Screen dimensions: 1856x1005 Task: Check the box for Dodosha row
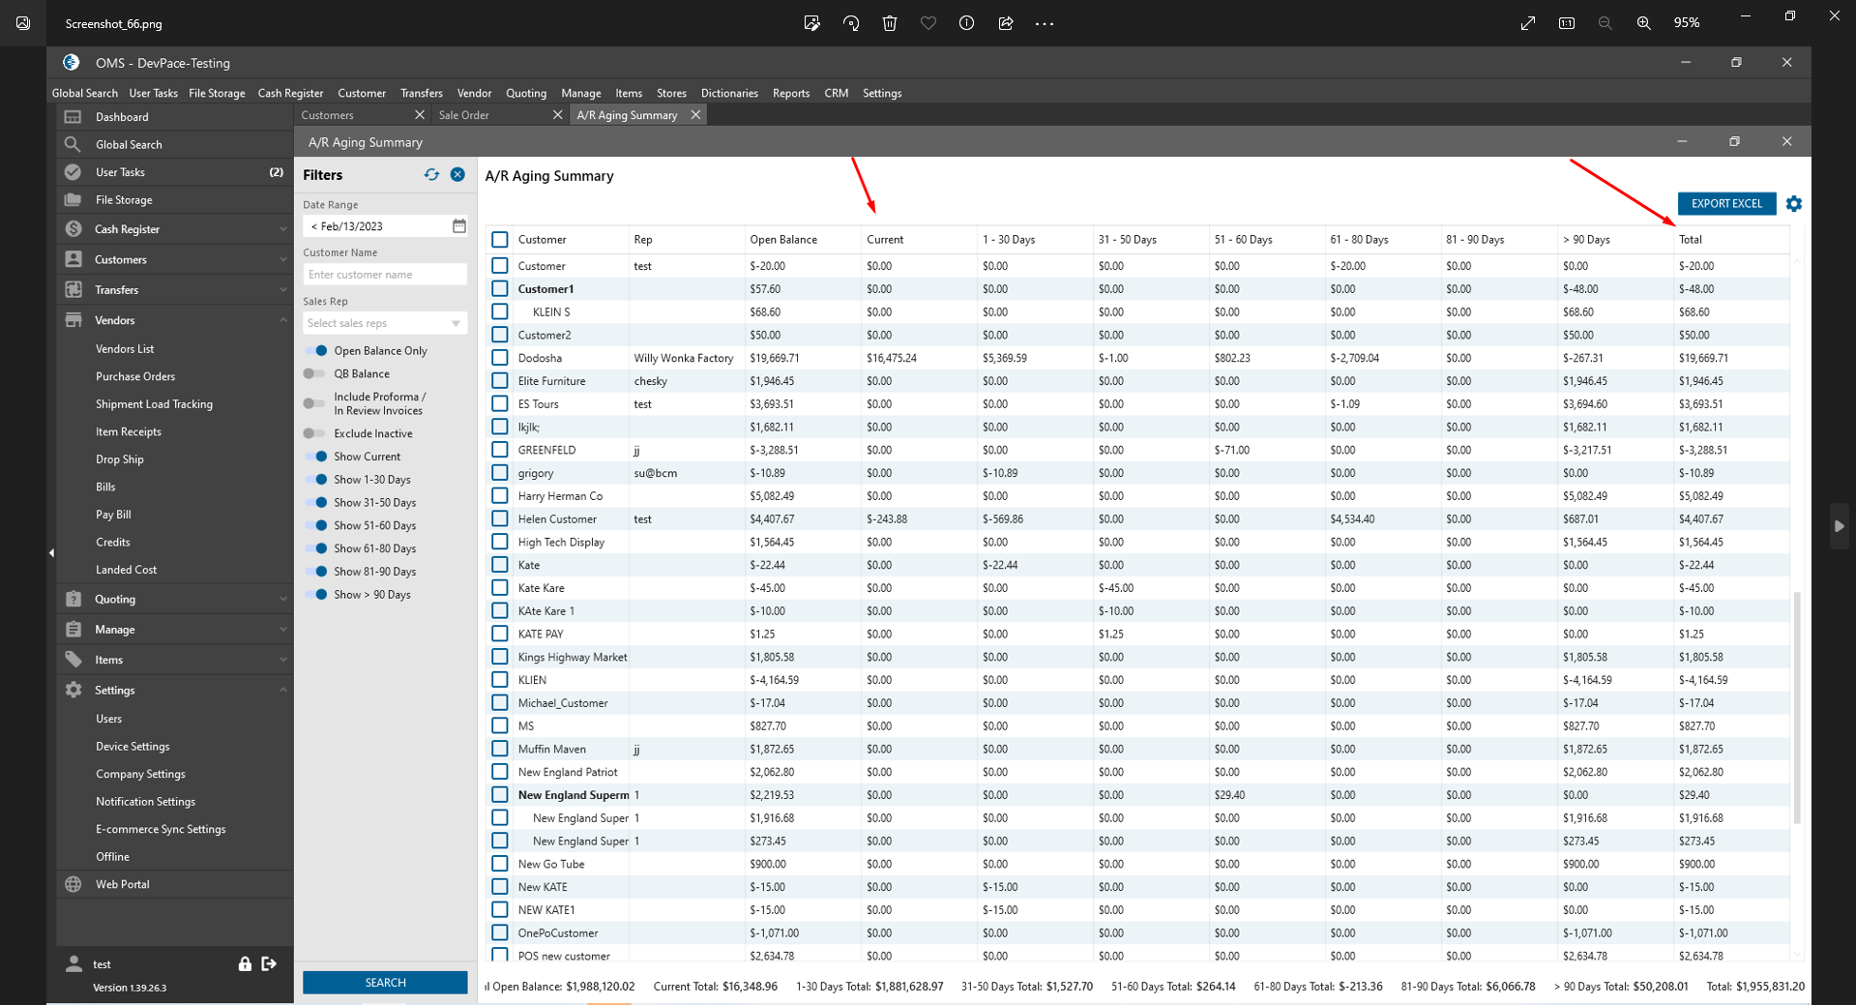[x=500, y=358]
